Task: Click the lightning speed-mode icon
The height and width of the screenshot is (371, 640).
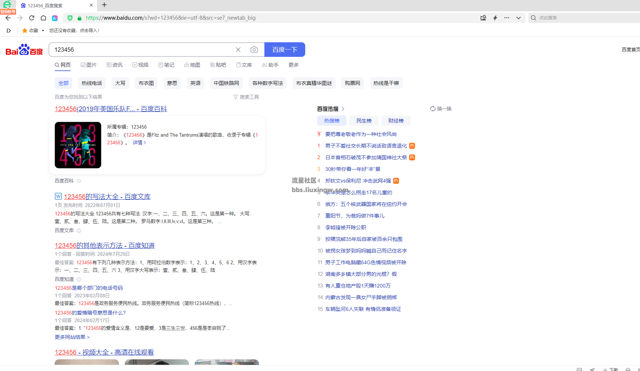Action: click(495, 18)
